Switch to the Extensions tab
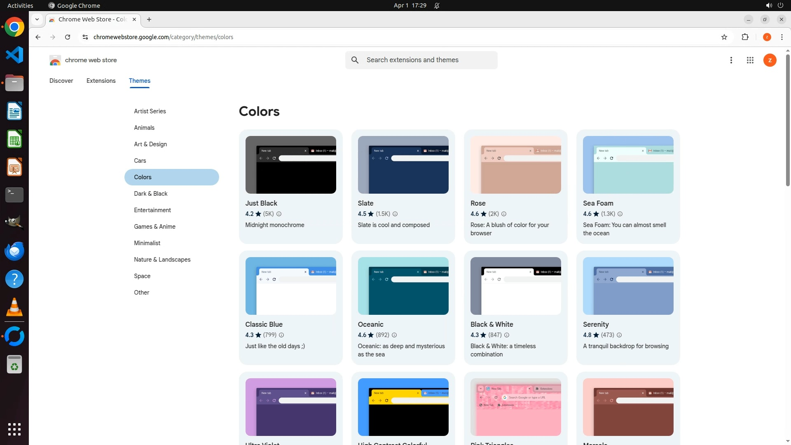This screenshot has height=445, width=791. click(101, 81)
